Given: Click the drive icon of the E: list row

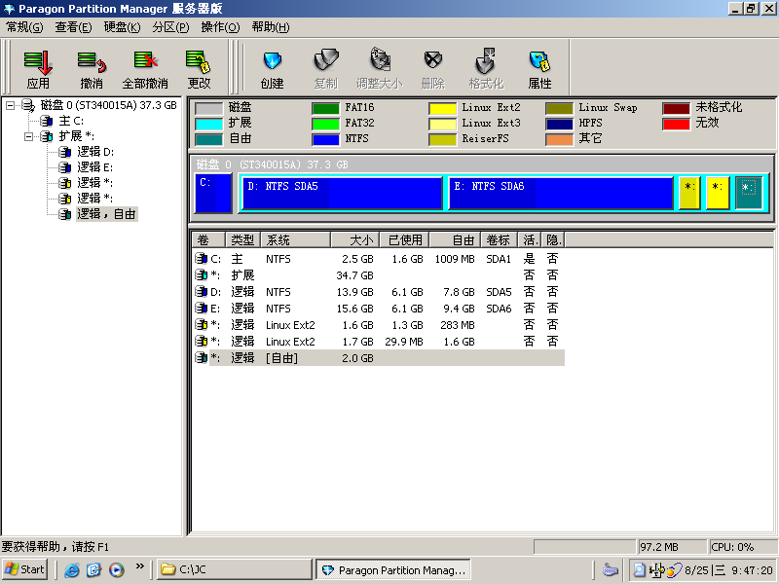Looking at the screenshot, I should click(201, 308).
